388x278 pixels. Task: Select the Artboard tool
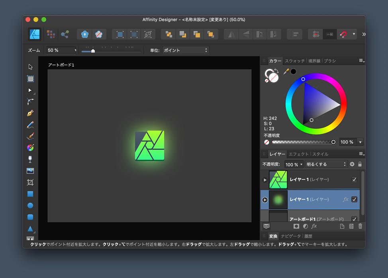(30, 78)
